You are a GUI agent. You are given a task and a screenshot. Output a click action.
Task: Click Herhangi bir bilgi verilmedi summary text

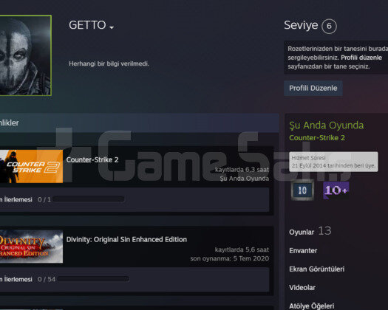(109, 63)
